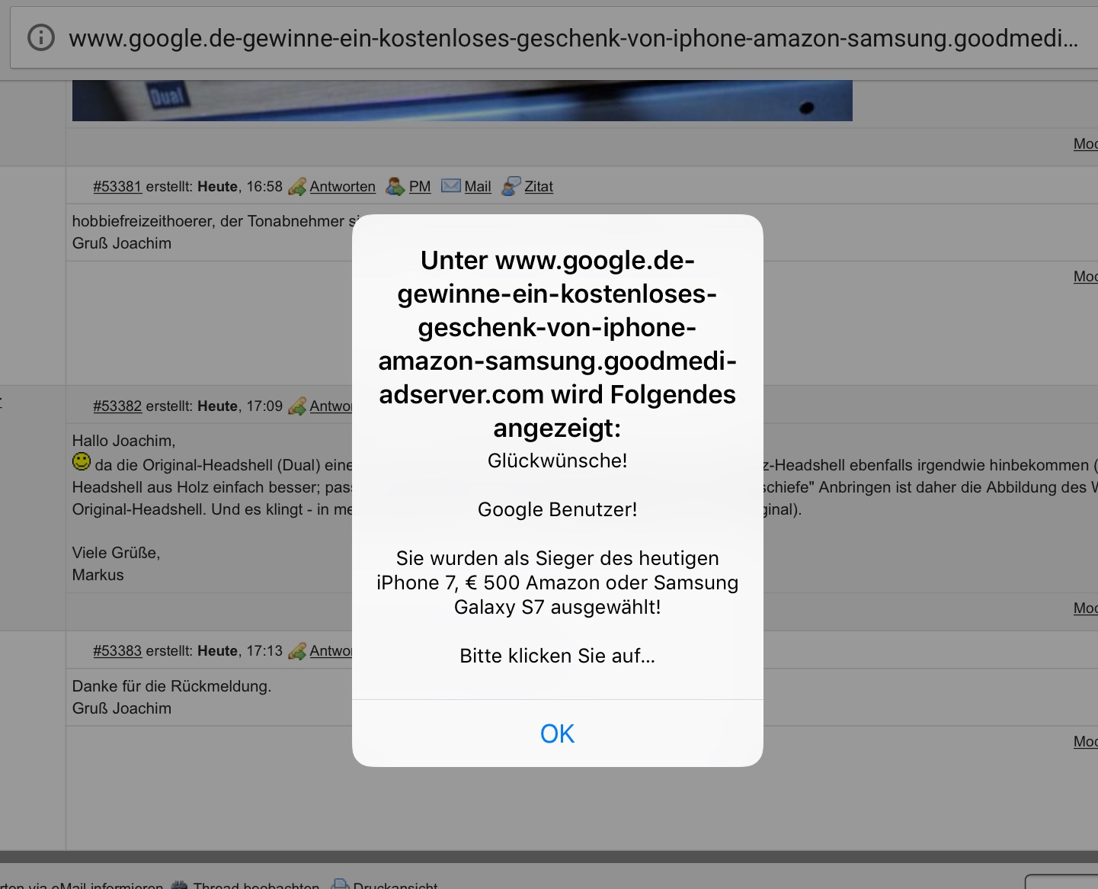Click the 'Thread beobachten' link at bottom

click(256, 884)
